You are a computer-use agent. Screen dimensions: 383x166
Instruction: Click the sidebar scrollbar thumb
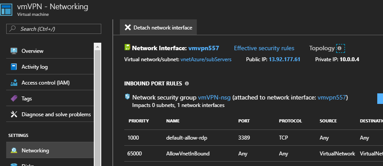(x=97, y=108)
